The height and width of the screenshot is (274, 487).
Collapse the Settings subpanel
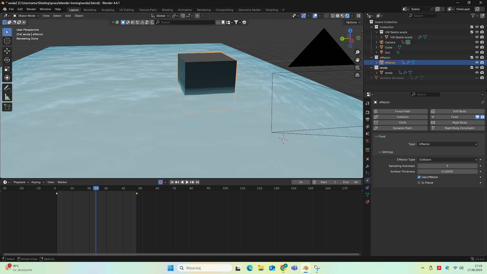click(x=380, y=152)
